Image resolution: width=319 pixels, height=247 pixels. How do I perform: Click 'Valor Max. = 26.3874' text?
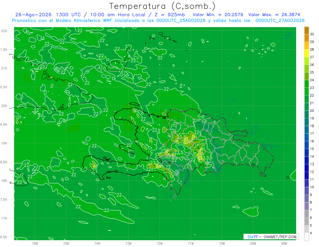click(274, 15)
